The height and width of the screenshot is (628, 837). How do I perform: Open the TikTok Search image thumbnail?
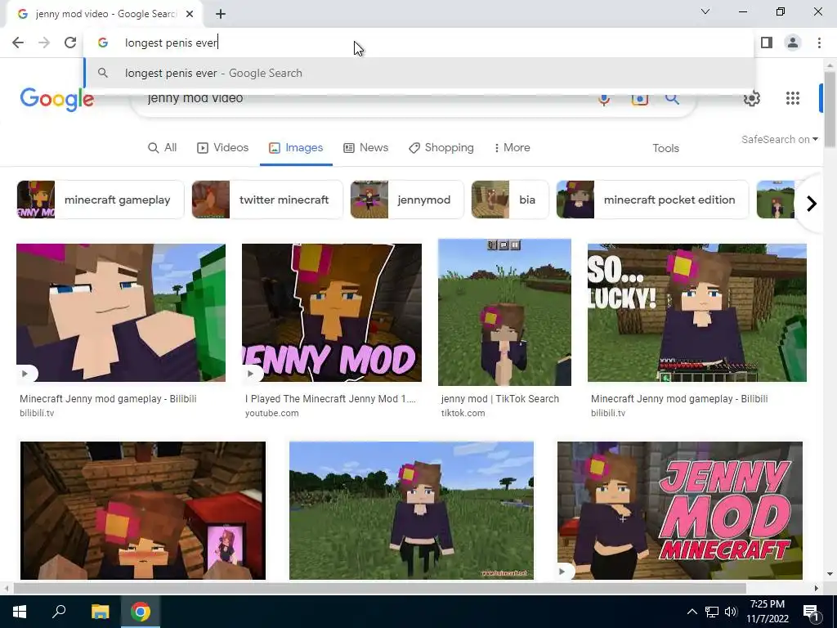tap(504, 312)
